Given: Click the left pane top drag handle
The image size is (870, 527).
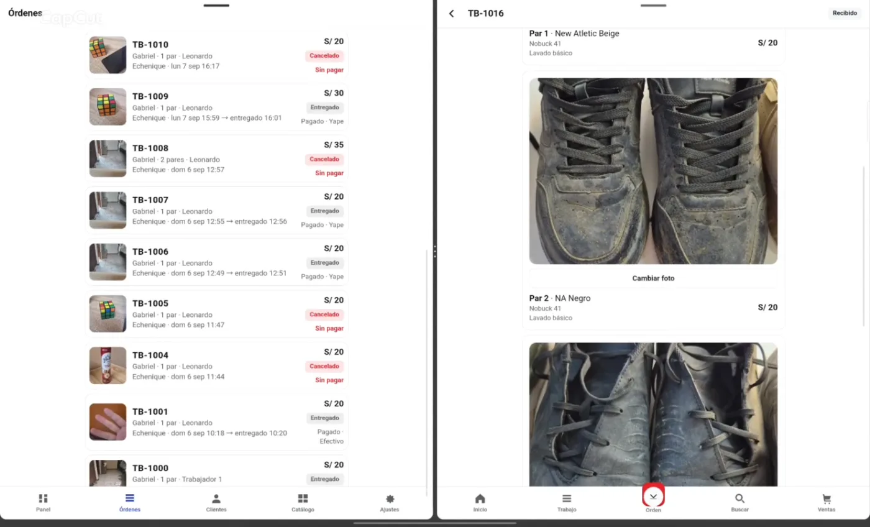Looking at the screenshot, I should [216, 6].
